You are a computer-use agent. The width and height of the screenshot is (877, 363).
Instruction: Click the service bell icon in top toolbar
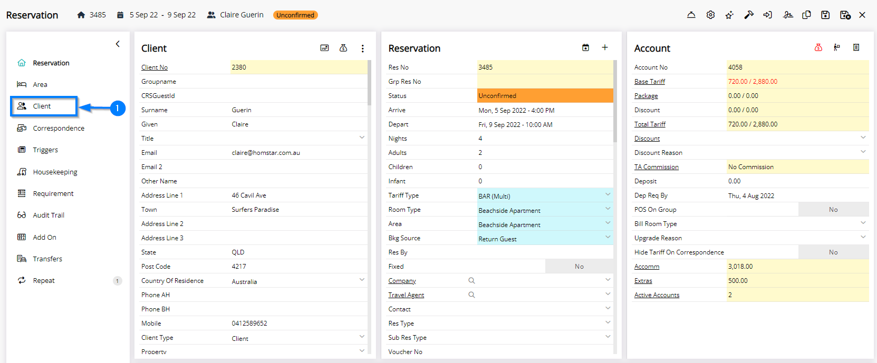(x=691, y=15)
